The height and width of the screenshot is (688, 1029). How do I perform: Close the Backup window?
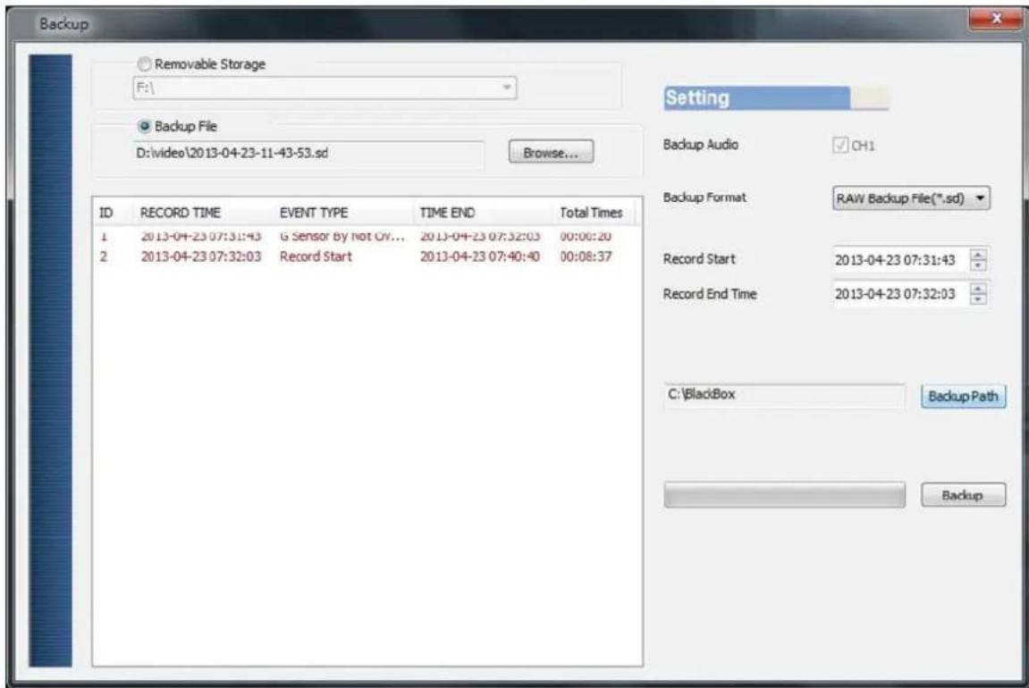pyautogui.click(x=996, y=19)
